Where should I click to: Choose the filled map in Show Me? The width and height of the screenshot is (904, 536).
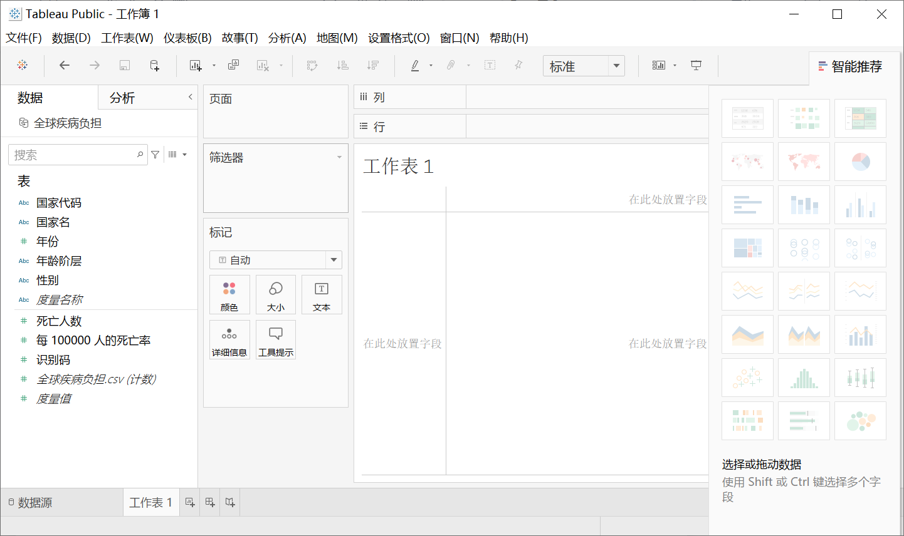coord(804,162)
